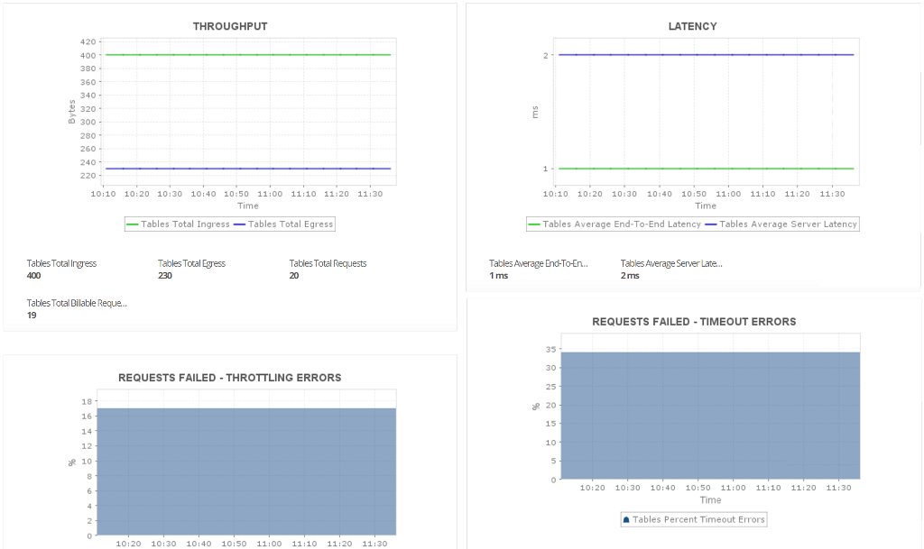
Task: Click the 1 ms latency value
Action: pyautogui.click(x=498, y=275)
